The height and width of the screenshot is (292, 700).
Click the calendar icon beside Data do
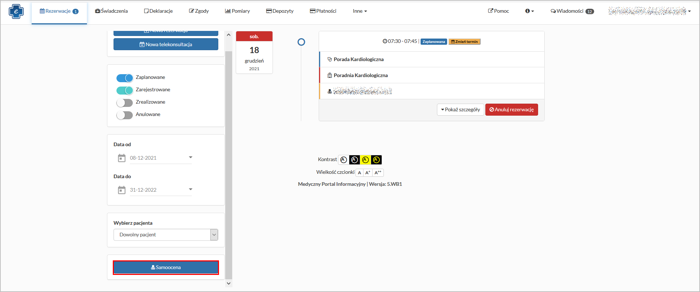(122, 190)
